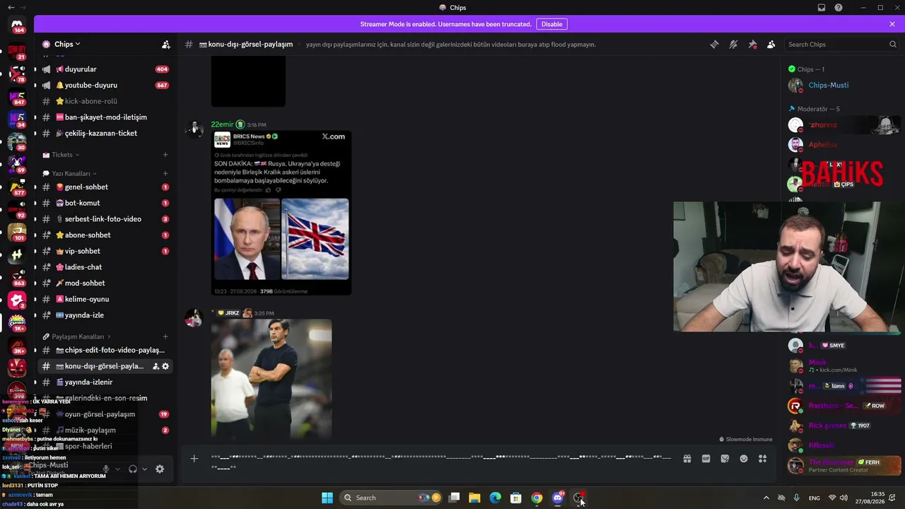Select the oyun-görsel-paylaşım channel
Screen dimensions: 905x509
105,414
